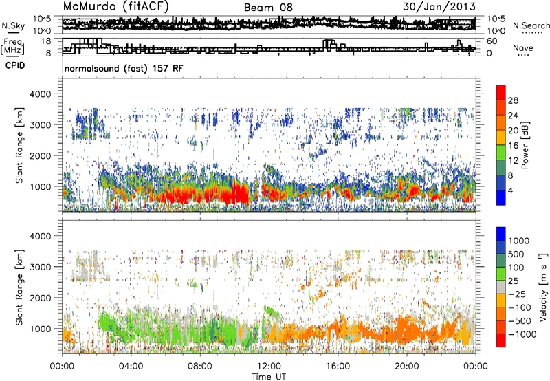550x381 pixels.
Task: Click the 2000 tick on the power panel
Action: (40, 155)
